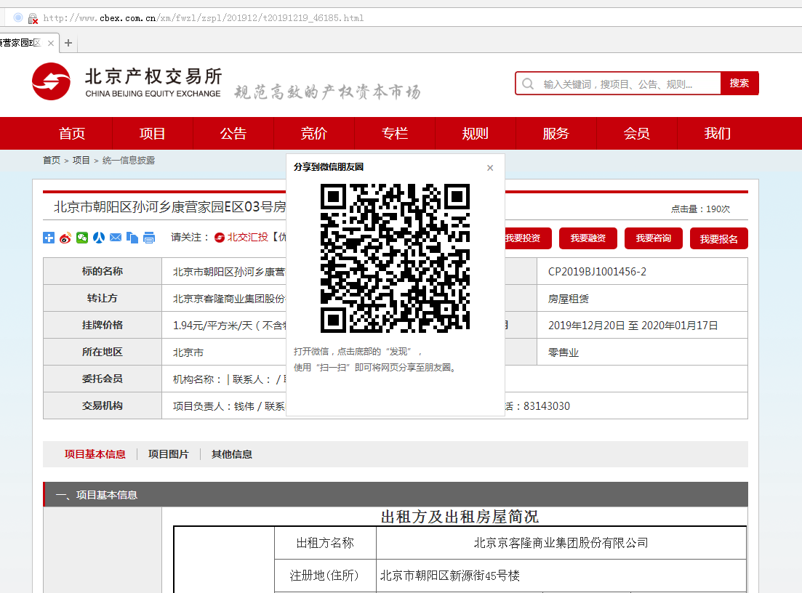Switch to 项目基本信息 tab
This screenshot has width=802, height=593.
[95, 454]
